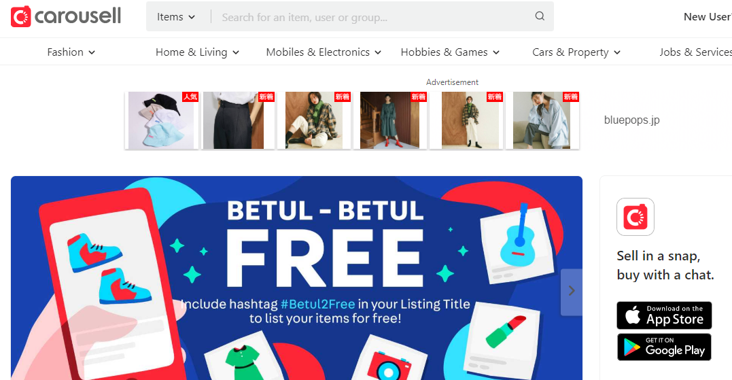
Task: Open the Betul-Betul Free promo banner
Action: point(296,278)
